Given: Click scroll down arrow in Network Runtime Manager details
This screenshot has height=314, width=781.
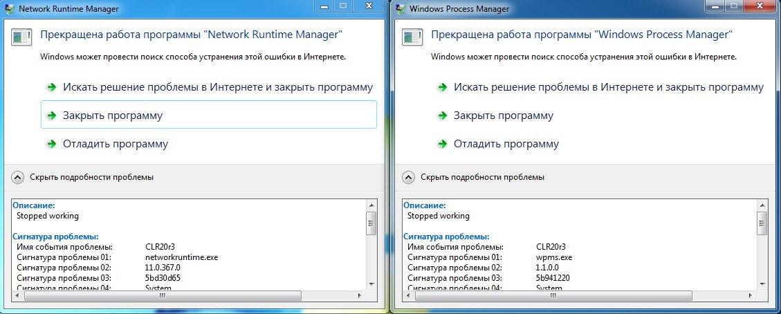Looking at the screenshot, I should tap(371, 283).
